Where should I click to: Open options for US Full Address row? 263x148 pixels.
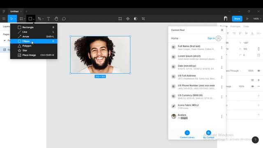tap(221, 77)
